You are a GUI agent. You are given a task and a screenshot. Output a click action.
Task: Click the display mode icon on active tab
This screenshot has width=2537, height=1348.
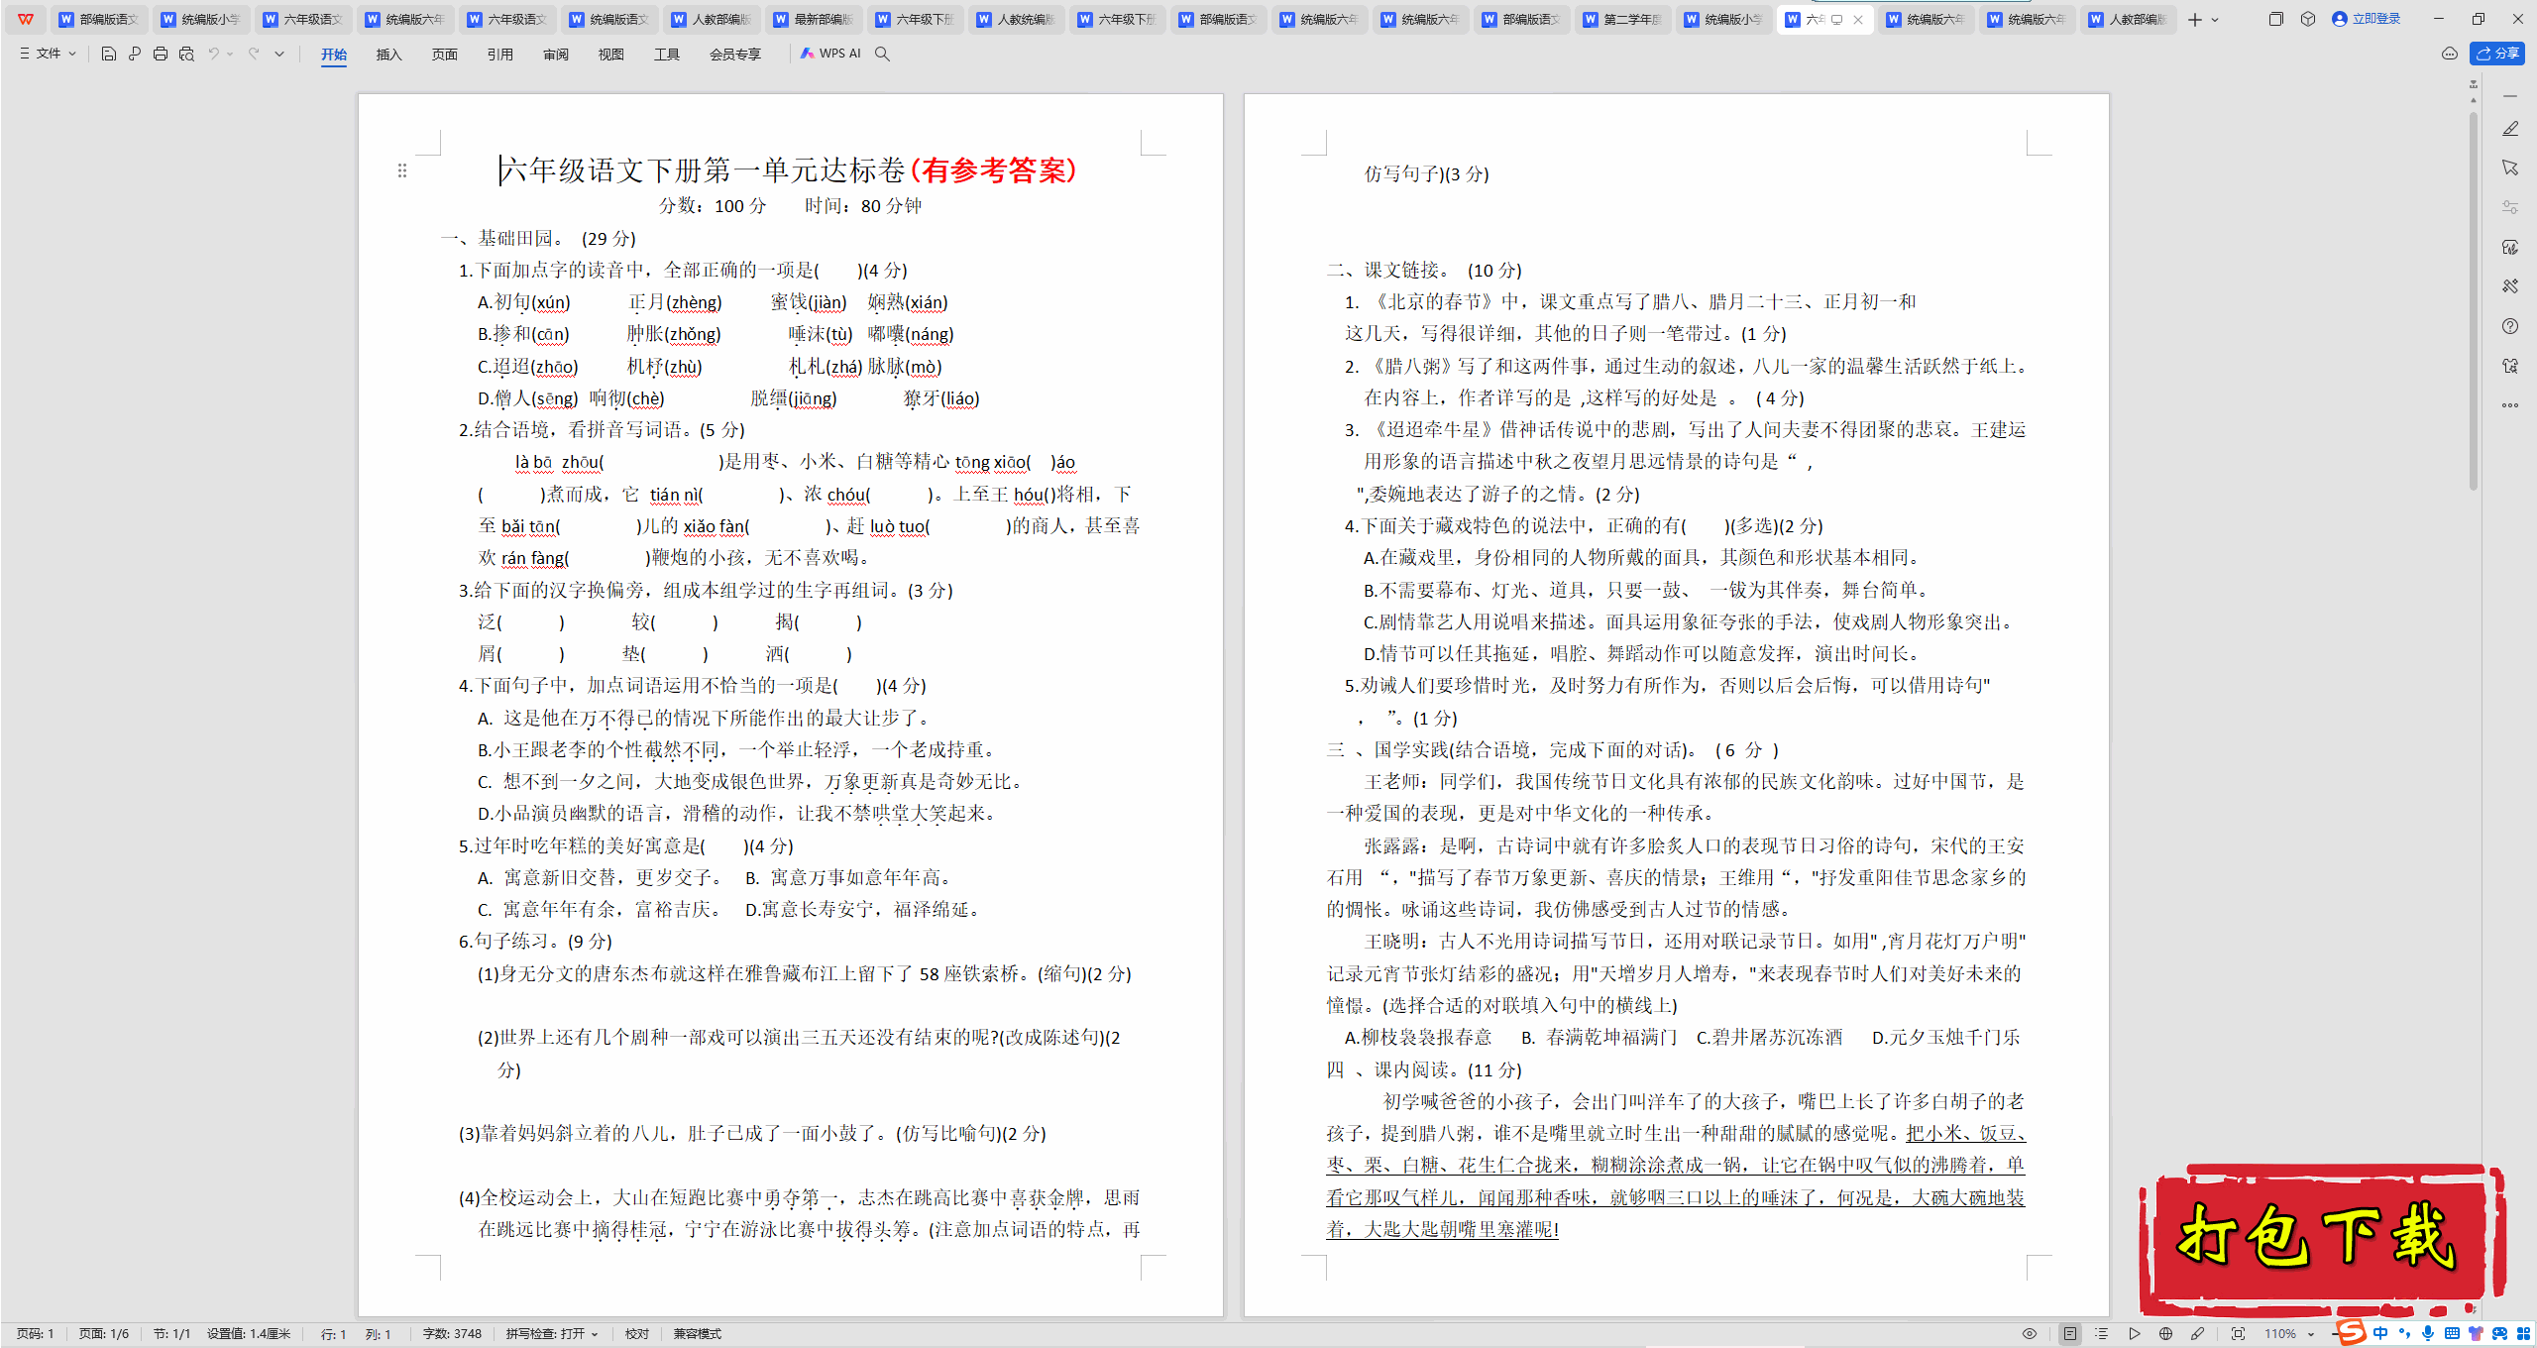coord(1836,20)
